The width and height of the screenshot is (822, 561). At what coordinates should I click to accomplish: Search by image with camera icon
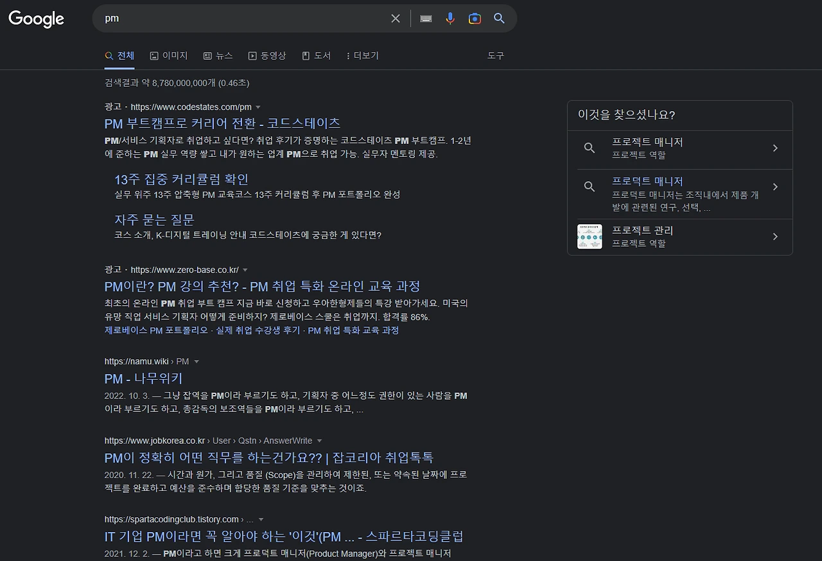coord(475,19)
